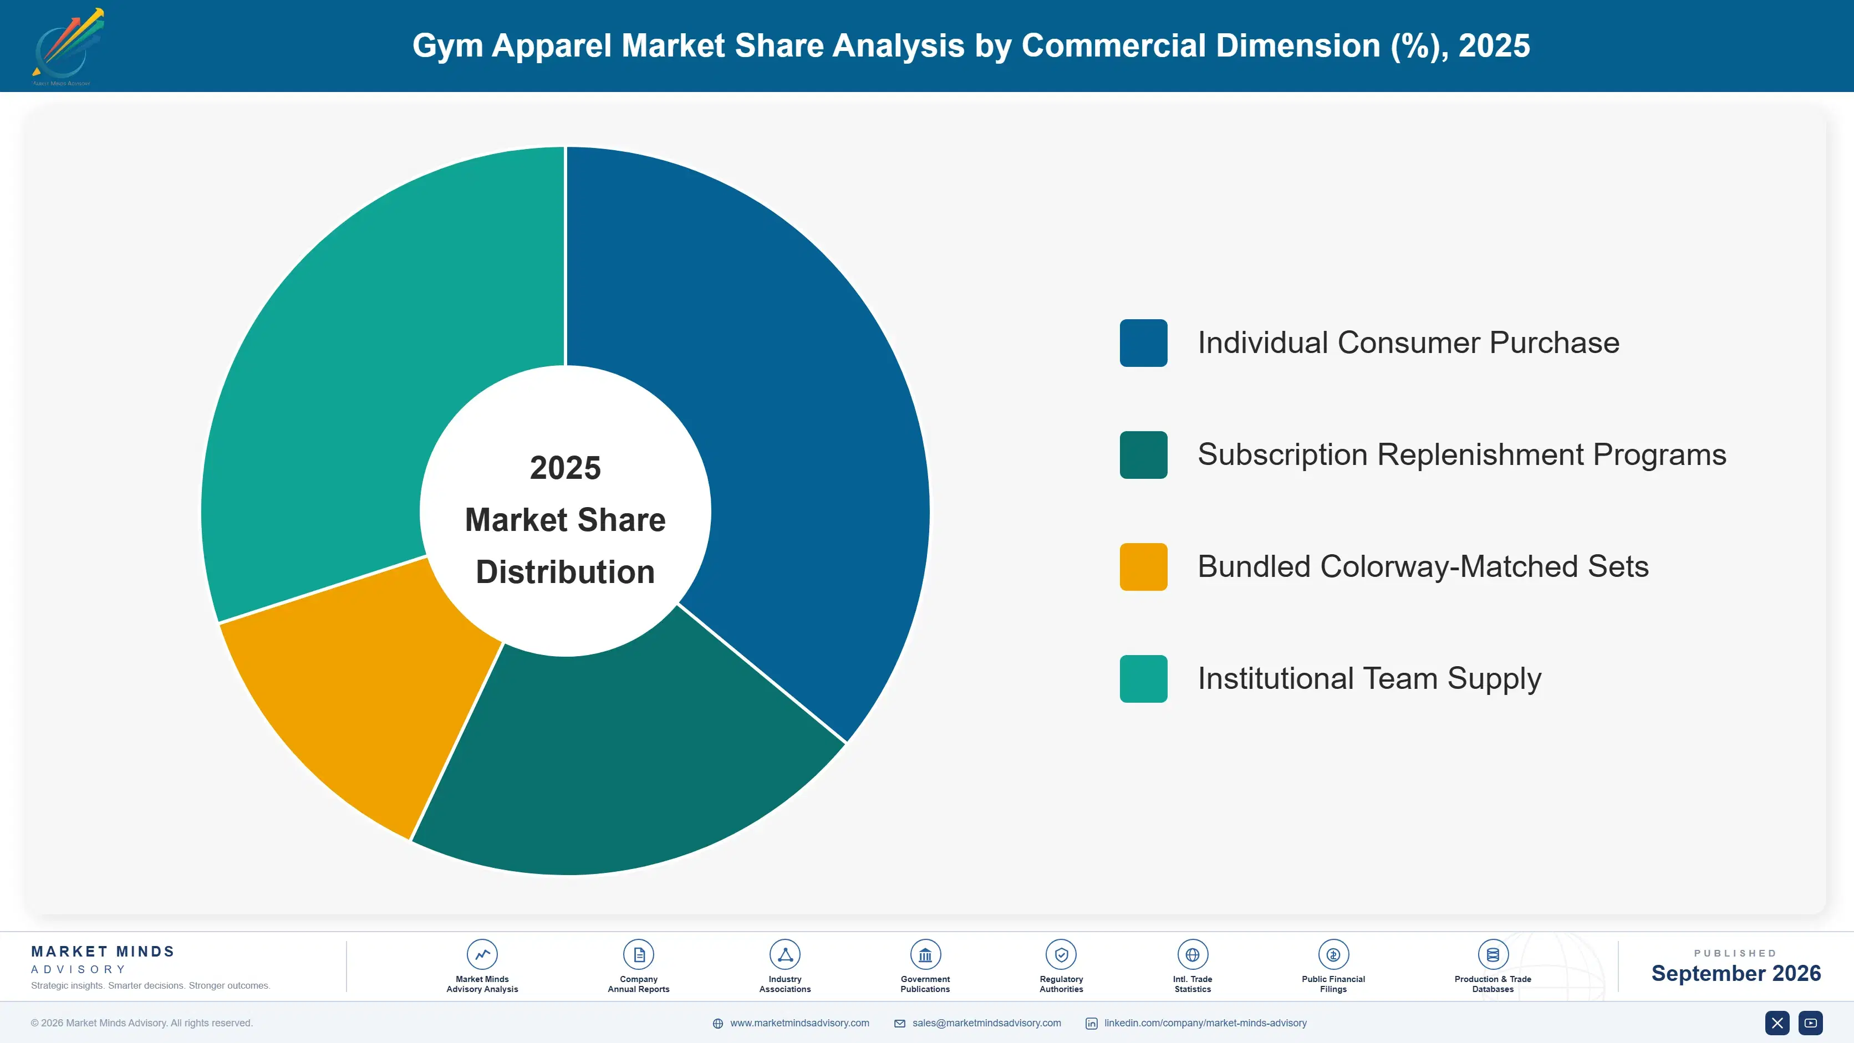
Task: Open the X social media icon
Action: tap(1777, 1023)
